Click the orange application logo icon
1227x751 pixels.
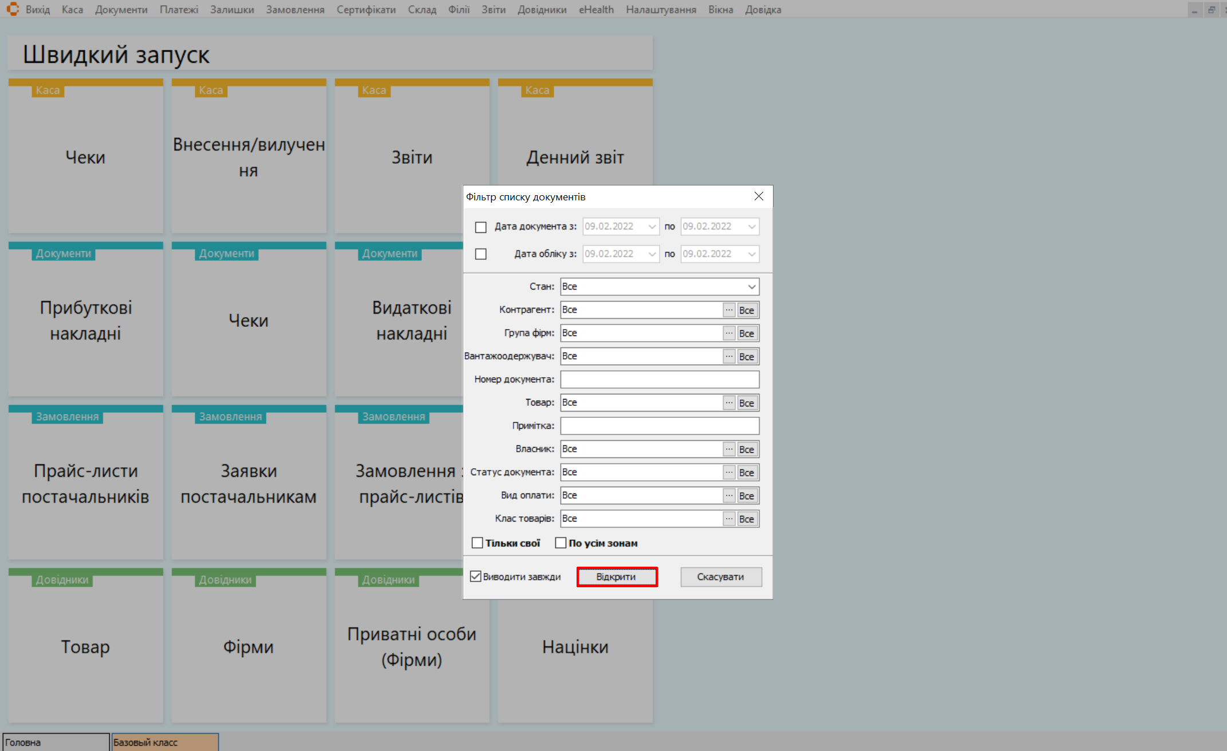pos(13,9)
